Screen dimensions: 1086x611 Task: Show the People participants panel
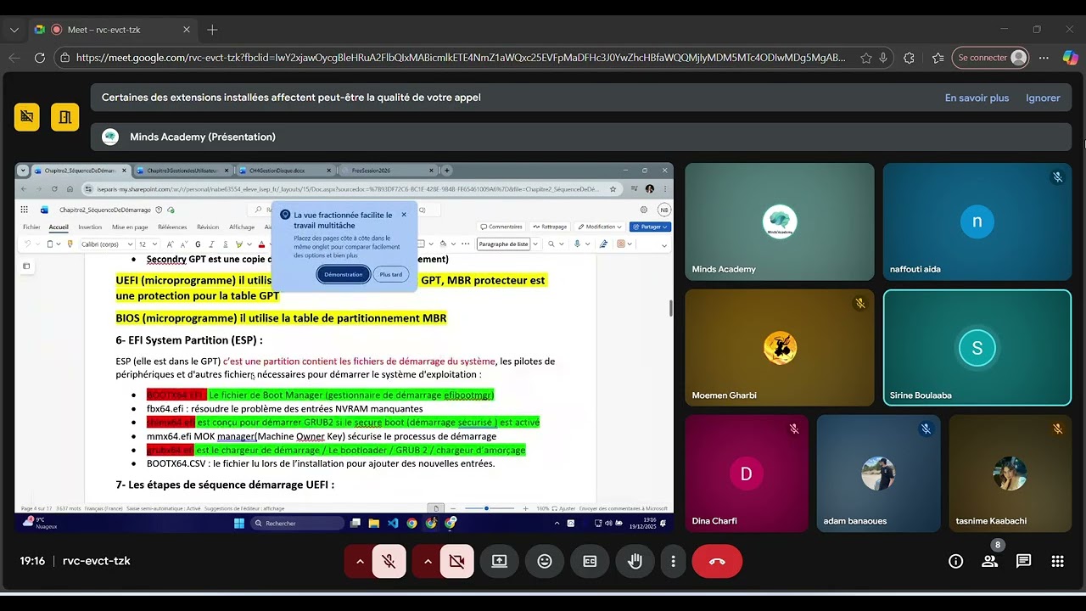point(989,561)
